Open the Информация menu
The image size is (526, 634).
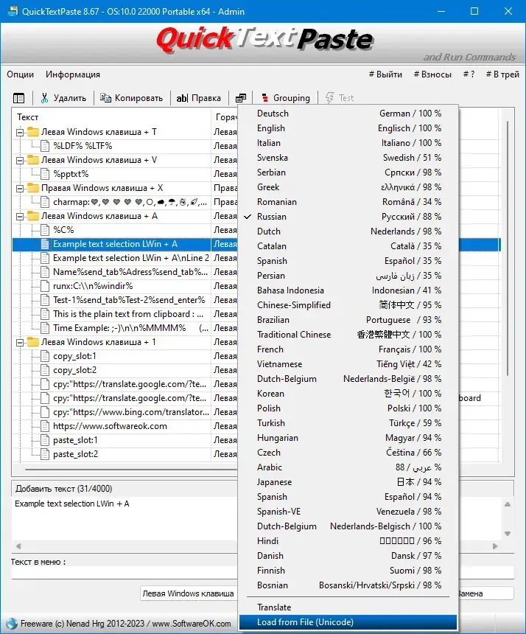[x=73, y=74]
